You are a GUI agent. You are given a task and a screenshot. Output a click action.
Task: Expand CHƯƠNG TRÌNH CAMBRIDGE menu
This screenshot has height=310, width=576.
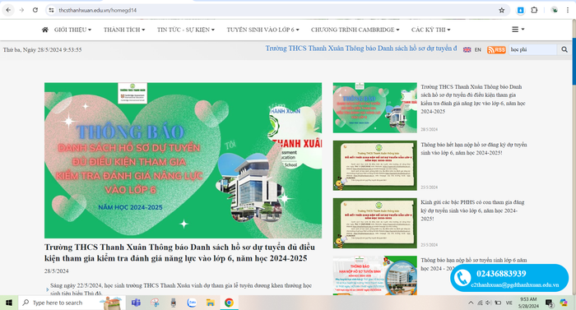(355, 30)
